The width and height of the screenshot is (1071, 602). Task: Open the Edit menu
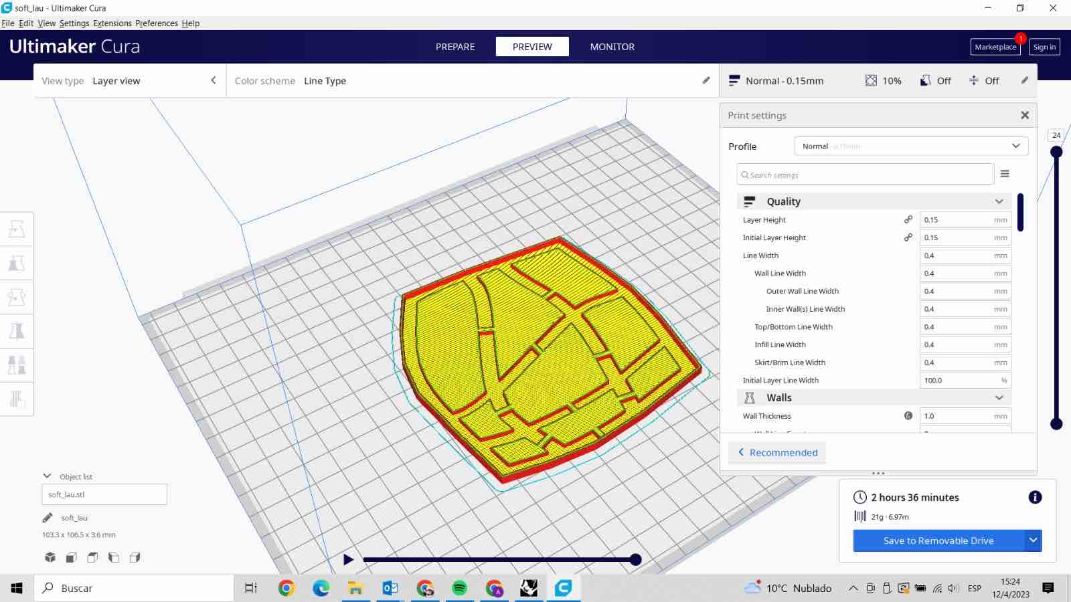pyautogui.click(x=26, y=23)
